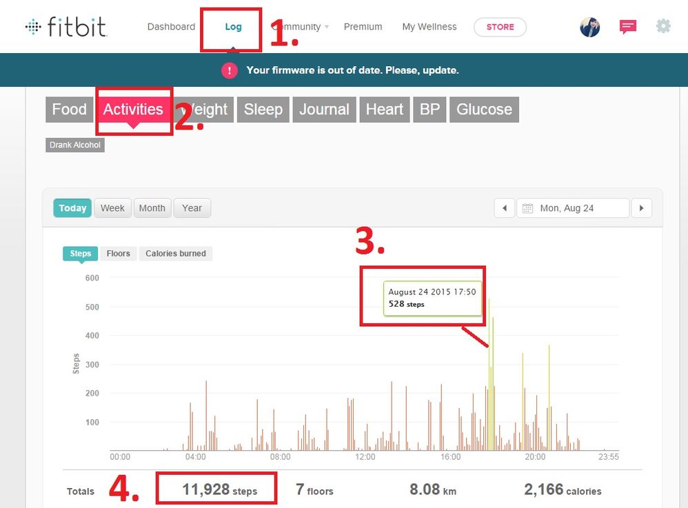Screen dimensions: 688x508
Task: Select the Today time range
Action: (72, 208)
